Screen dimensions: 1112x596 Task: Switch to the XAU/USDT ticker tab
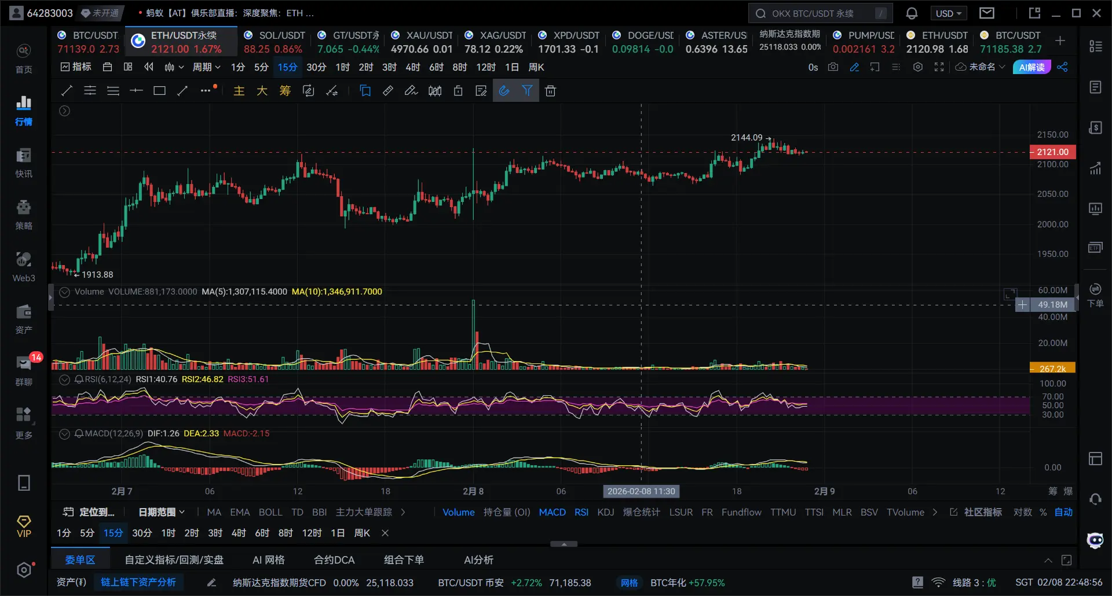(x=422, y=42)
